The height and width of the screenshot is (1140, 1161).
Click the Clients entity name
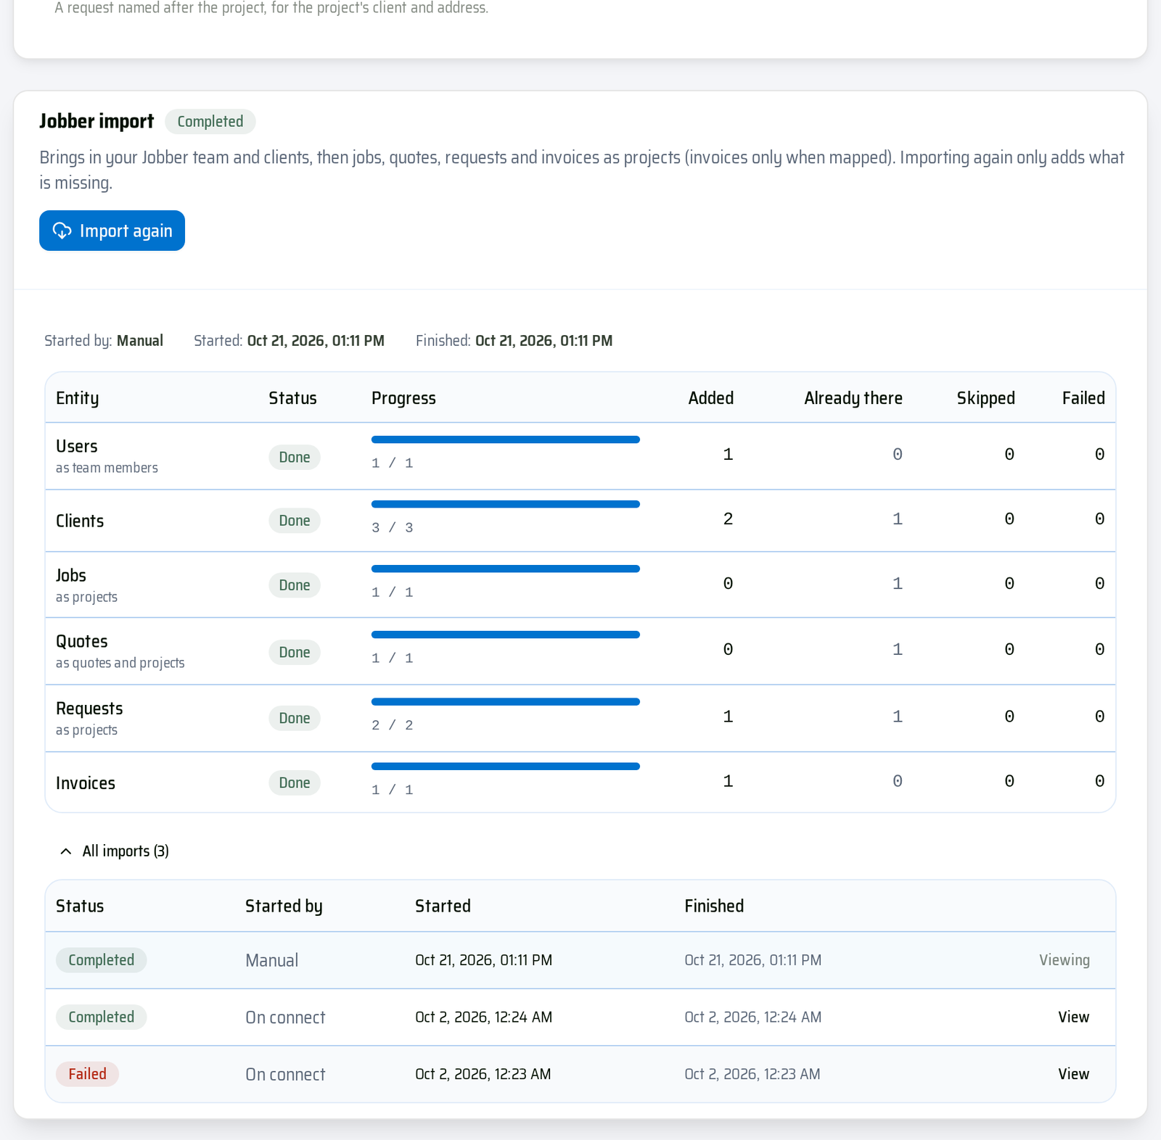80,521
